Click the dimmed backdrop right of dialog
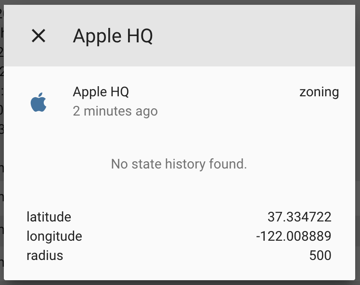 pos(358,142)
